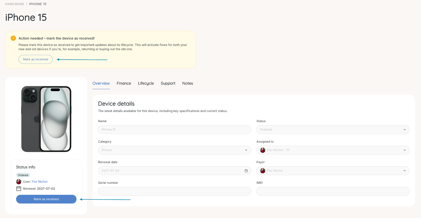Open the Category dropdown showing iPhone
Image resolution: width=421 pixels, height=218 pixels.
(x=174, y=150)
